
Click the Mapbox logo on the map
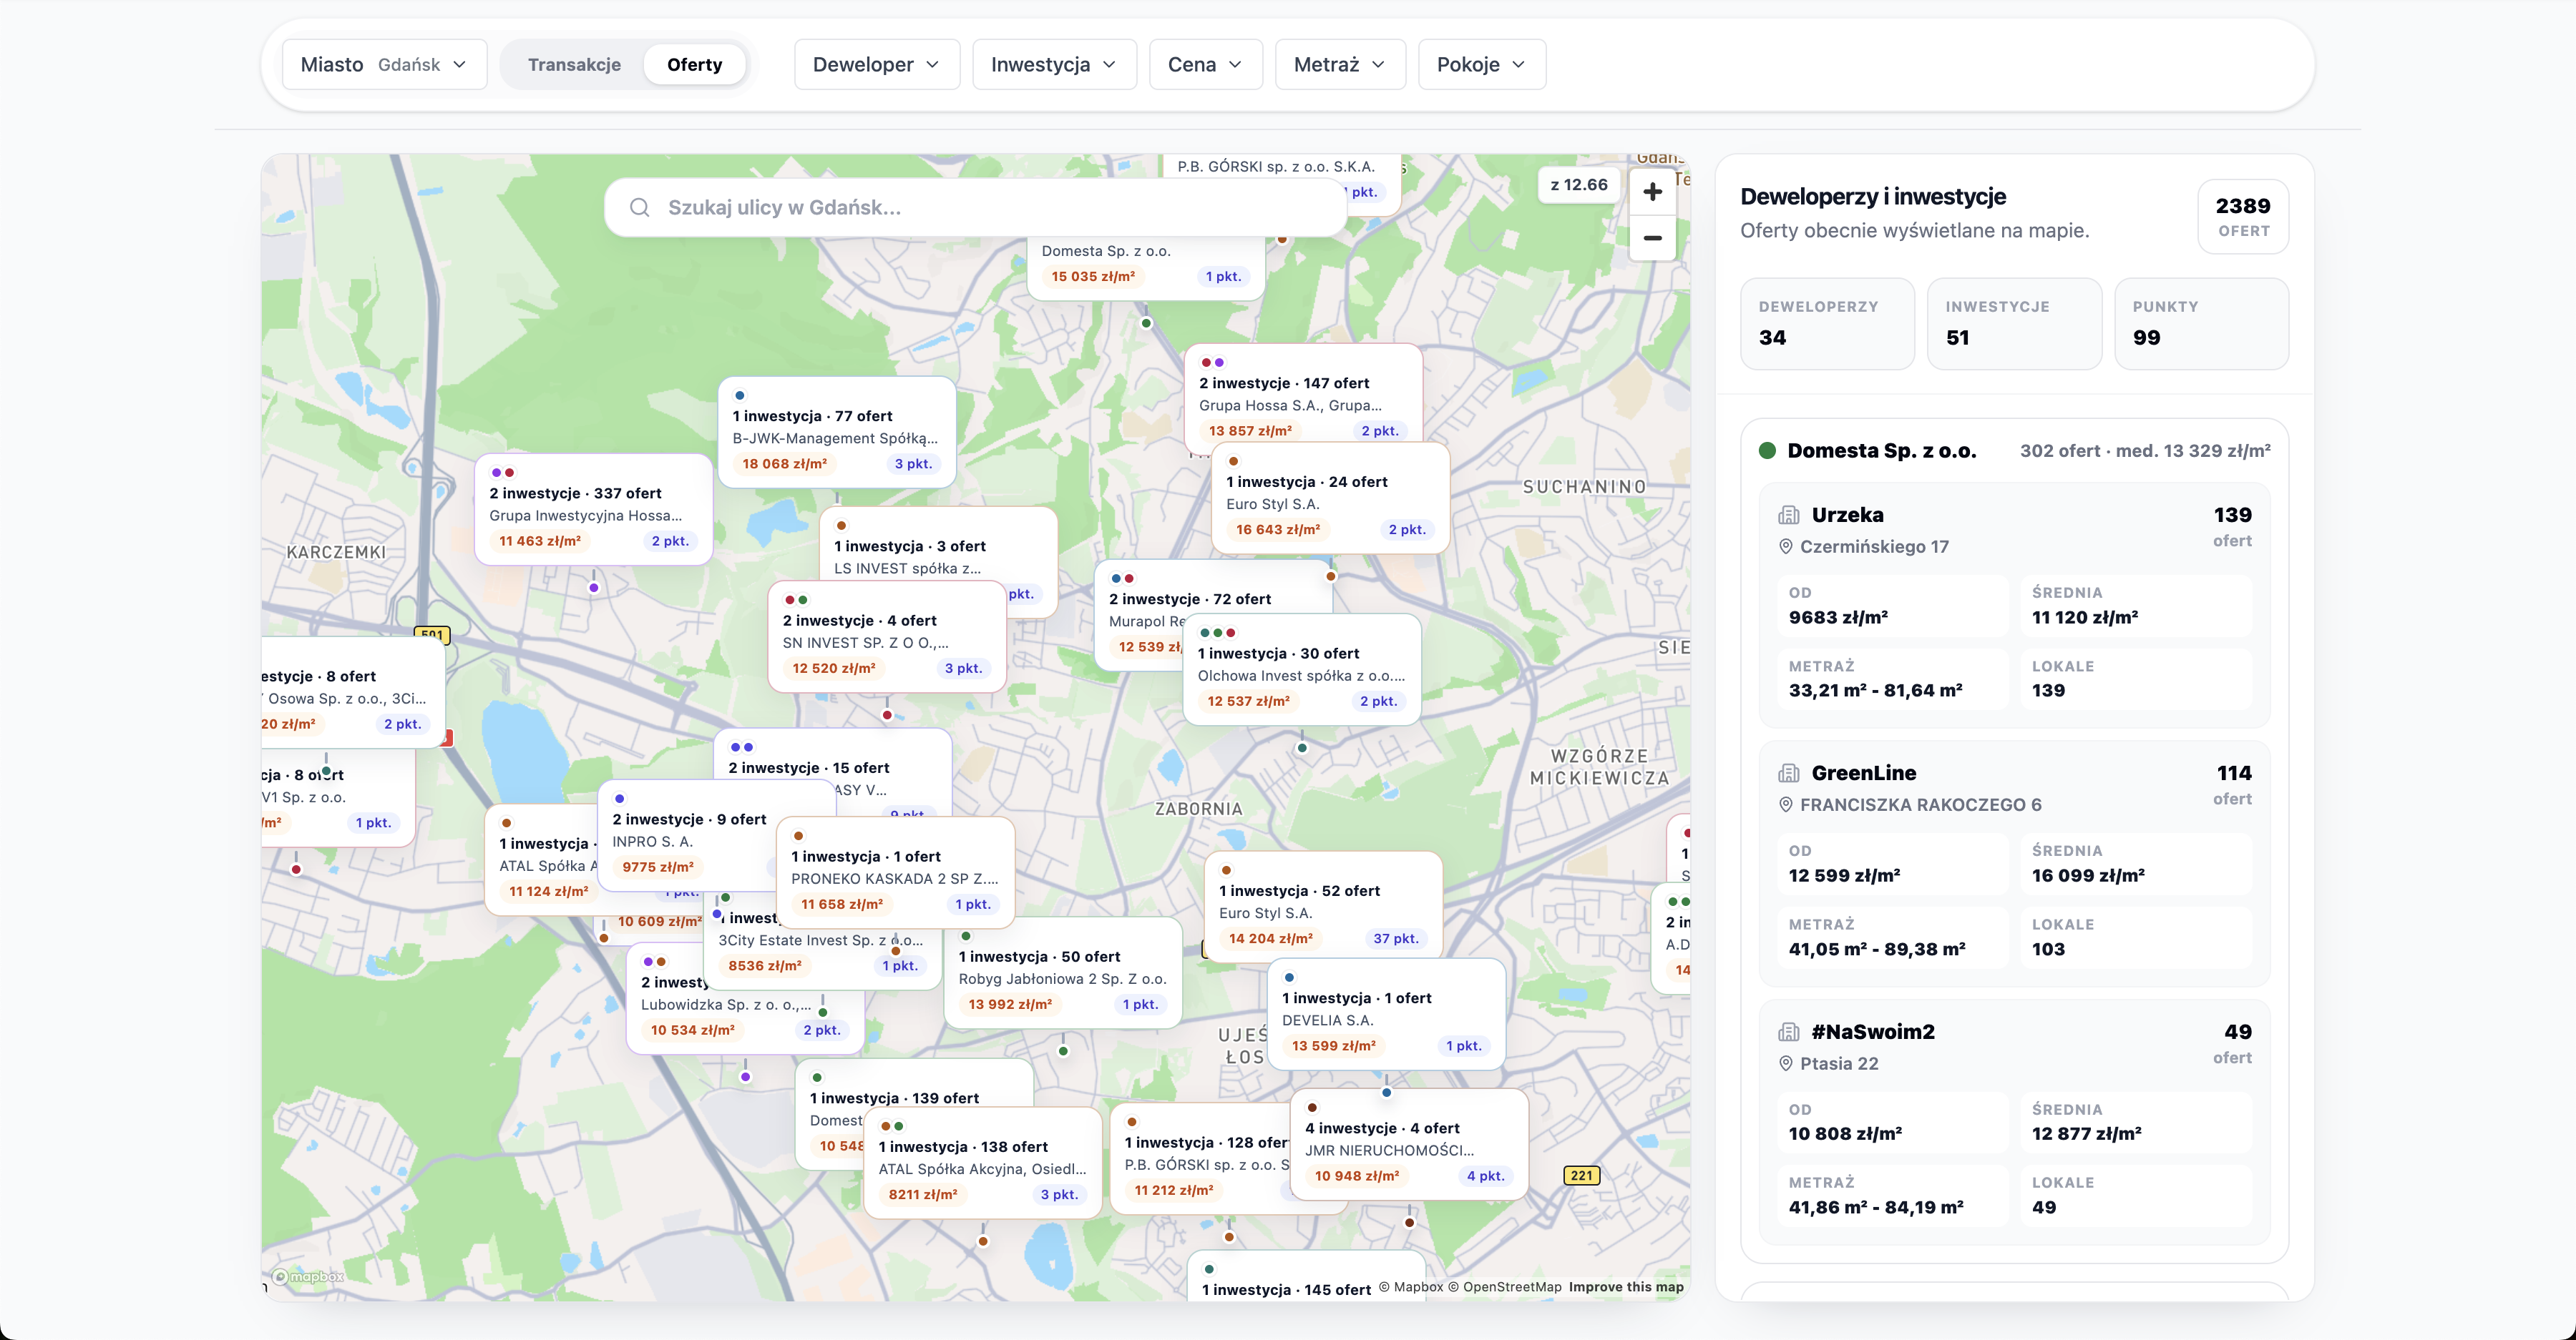click(308, 1276)
